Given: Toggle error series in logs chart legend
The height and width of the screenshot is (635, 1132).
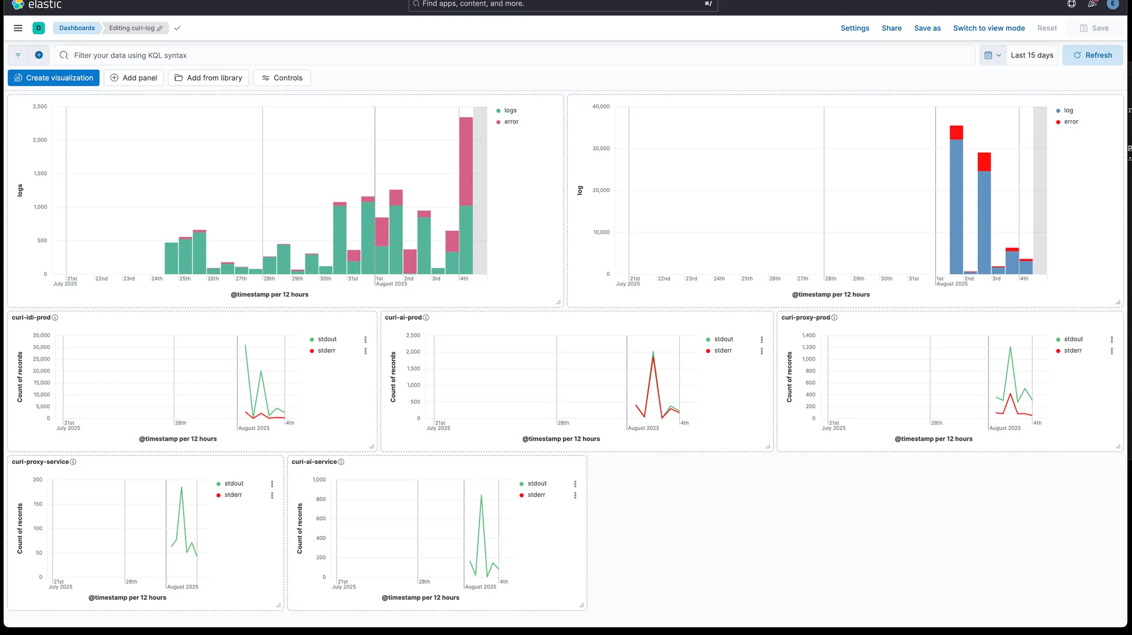Looking at the screenshot, I should click(511, 122).
